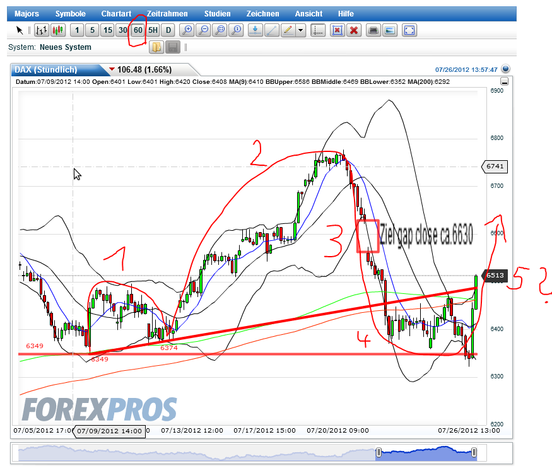Viewport: 552px width, 473px height.
Task: Select the candlestick chart type icon
Action: [x=58, y=30]
